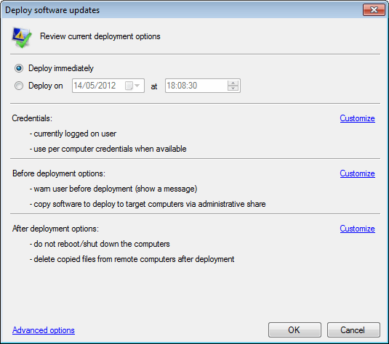Confirm deployment with OK button

coord(294,330)
